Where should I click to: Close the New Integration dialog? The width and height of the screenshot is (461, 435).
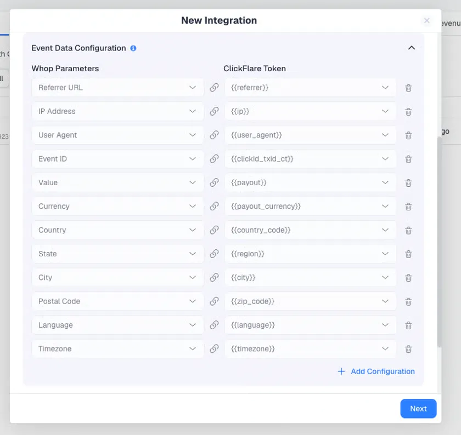click(426, 21)
